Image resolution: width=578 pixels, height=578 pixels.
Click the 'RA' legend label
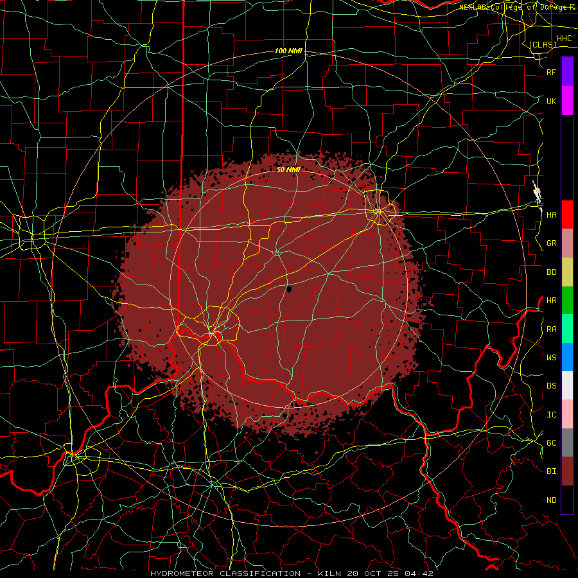pyautogui.click(x=552, y=329)
